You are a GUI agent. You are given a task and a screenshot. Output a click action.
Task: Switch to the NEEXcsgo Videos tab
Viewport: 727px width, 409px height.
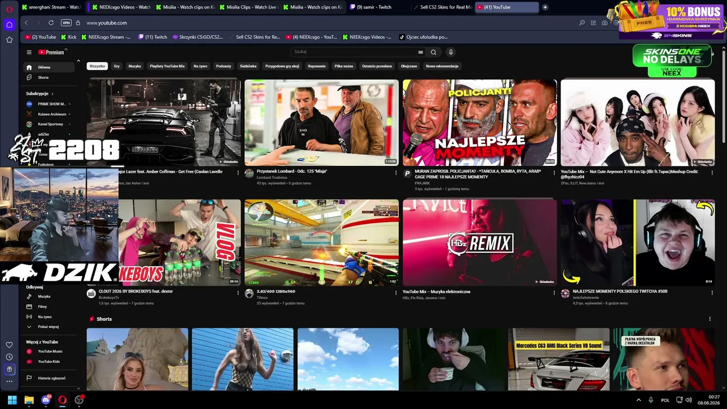120,7
